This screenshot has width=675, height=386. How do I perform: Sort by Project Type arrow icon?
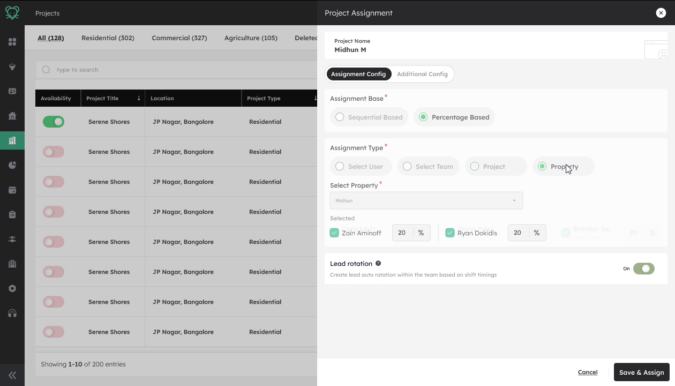(316, 98)
